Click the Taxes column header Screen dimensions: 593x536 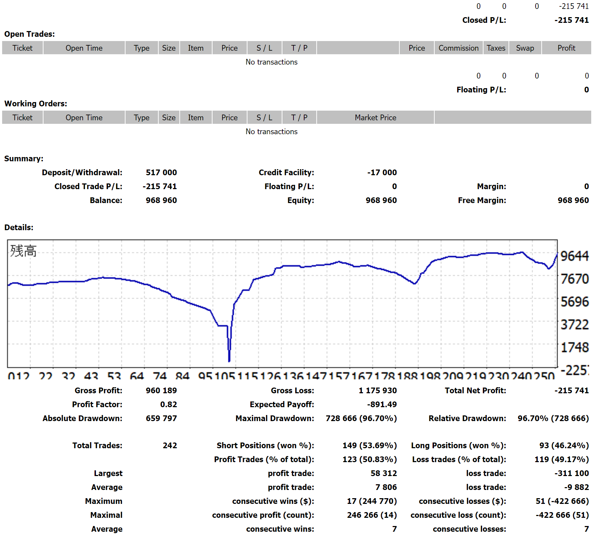496,48
